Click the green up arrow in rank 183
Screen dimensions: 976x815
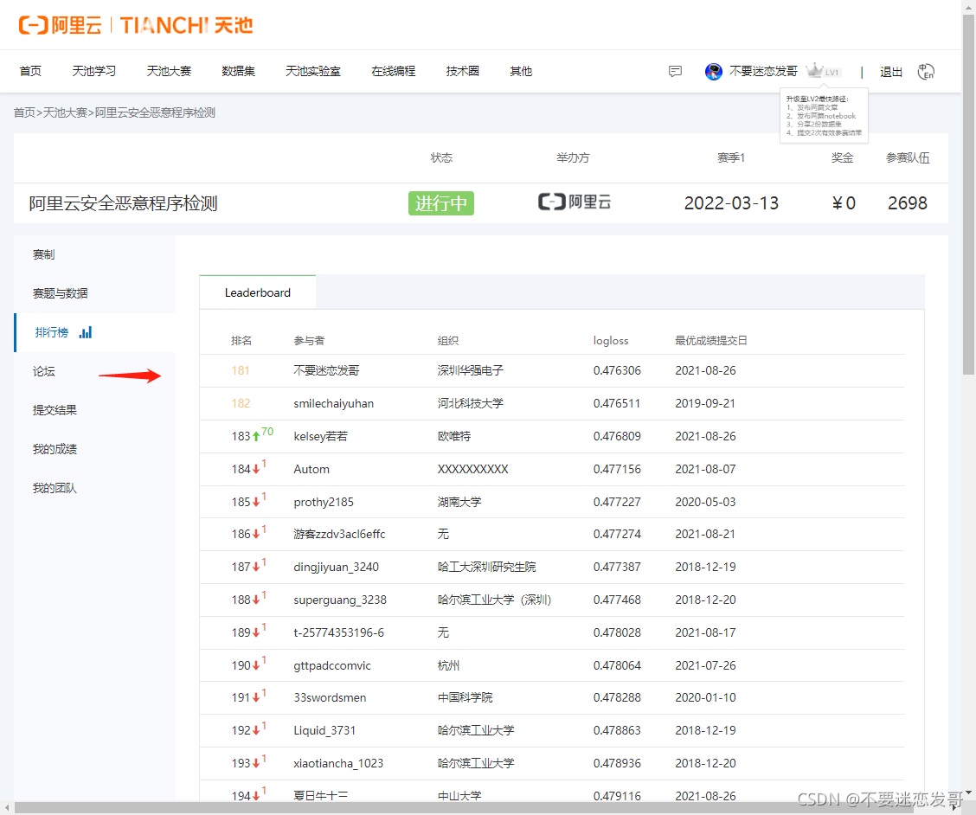click(256, 437)
